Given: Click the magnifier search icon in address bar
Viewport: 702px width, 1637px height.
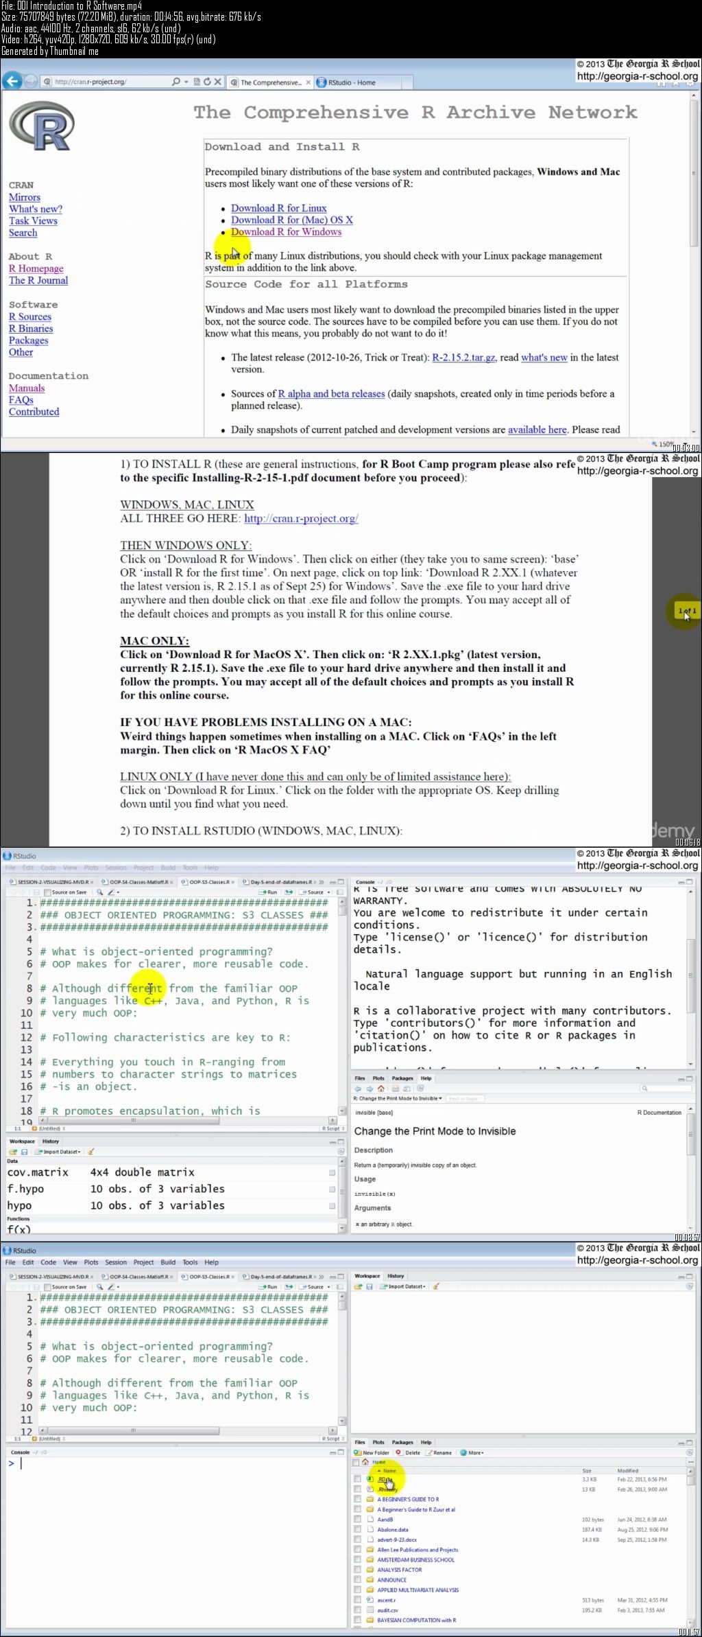Looking at the screenshot, I should click(x=176, y=81).
